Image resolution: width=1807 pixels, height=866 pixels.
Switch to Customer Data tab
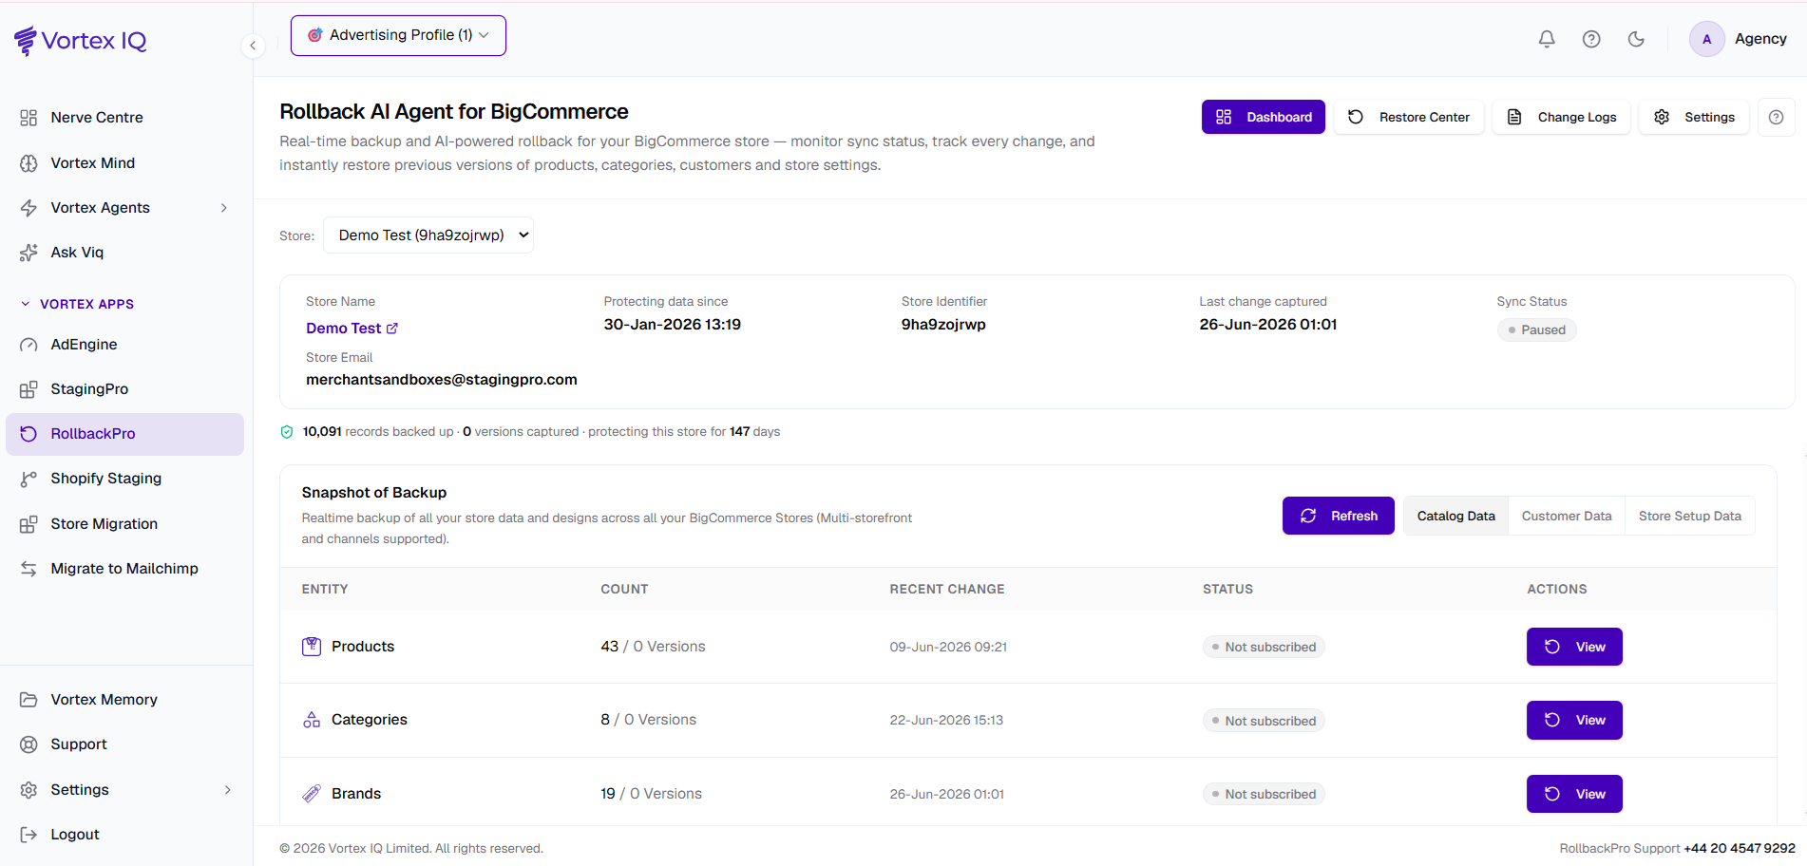coord(1567,516)
